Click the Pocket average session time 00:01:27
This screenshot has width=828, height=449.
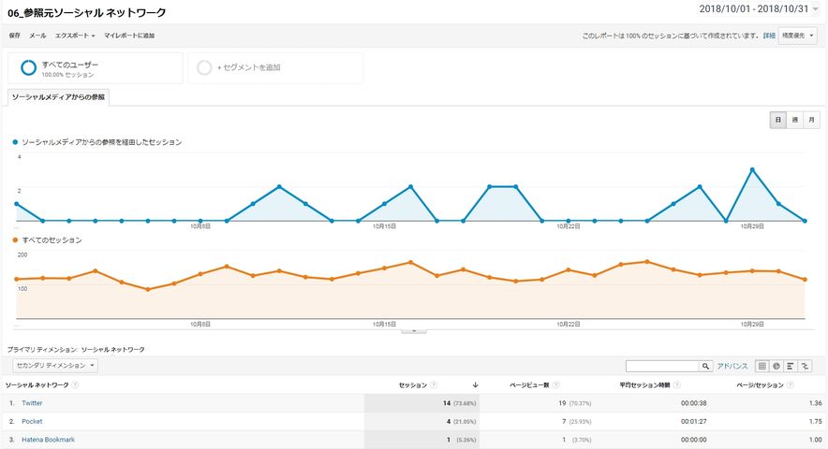click(x=694, y=422)
